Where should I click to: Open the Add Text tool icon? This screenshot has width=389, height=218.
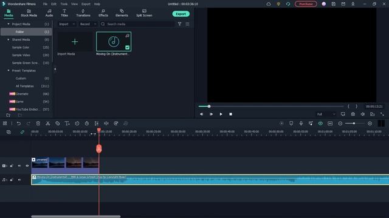pyautogui.click(x=67, y=124)
